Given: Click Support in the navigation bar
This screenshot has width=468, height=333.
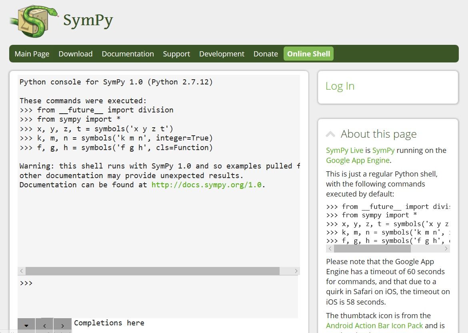Looking at the screenshot, I should 176,54.
